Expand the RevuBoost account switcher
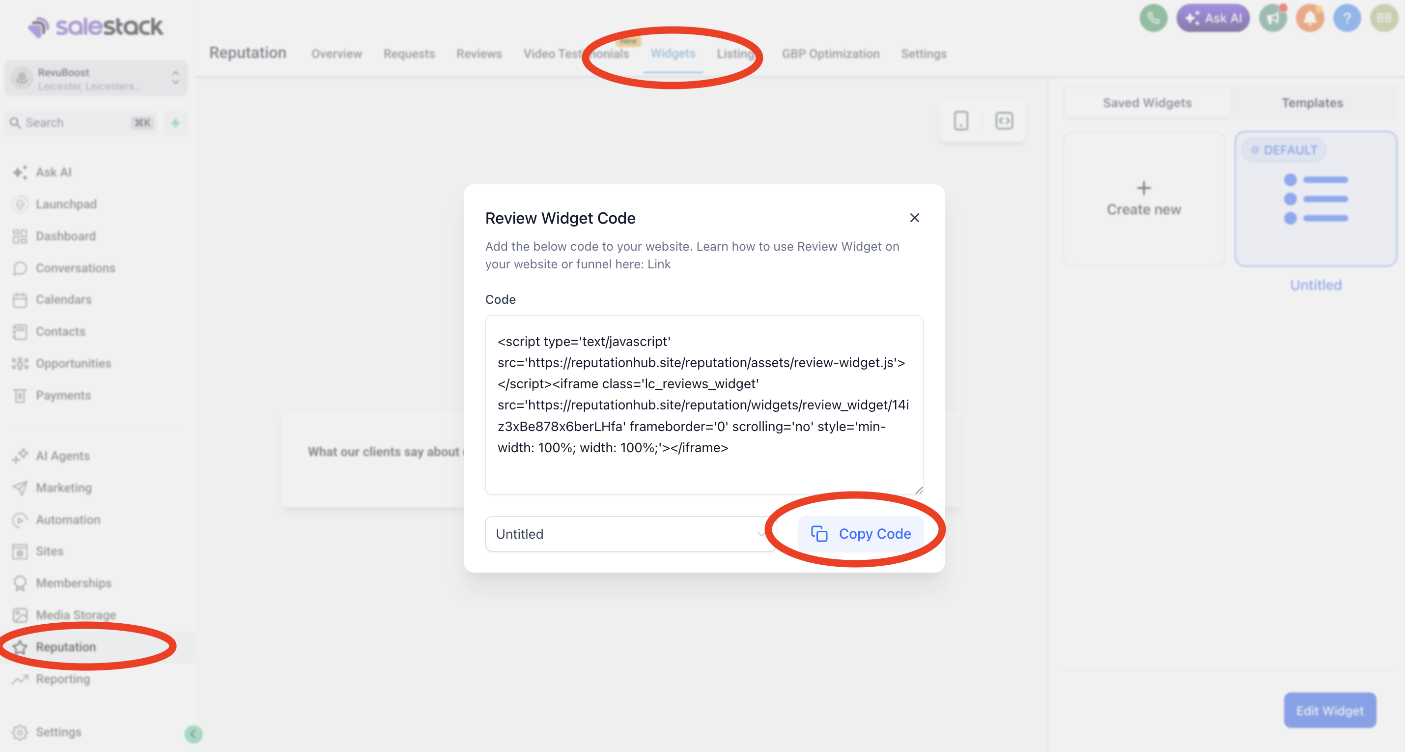 click(96, 79)
